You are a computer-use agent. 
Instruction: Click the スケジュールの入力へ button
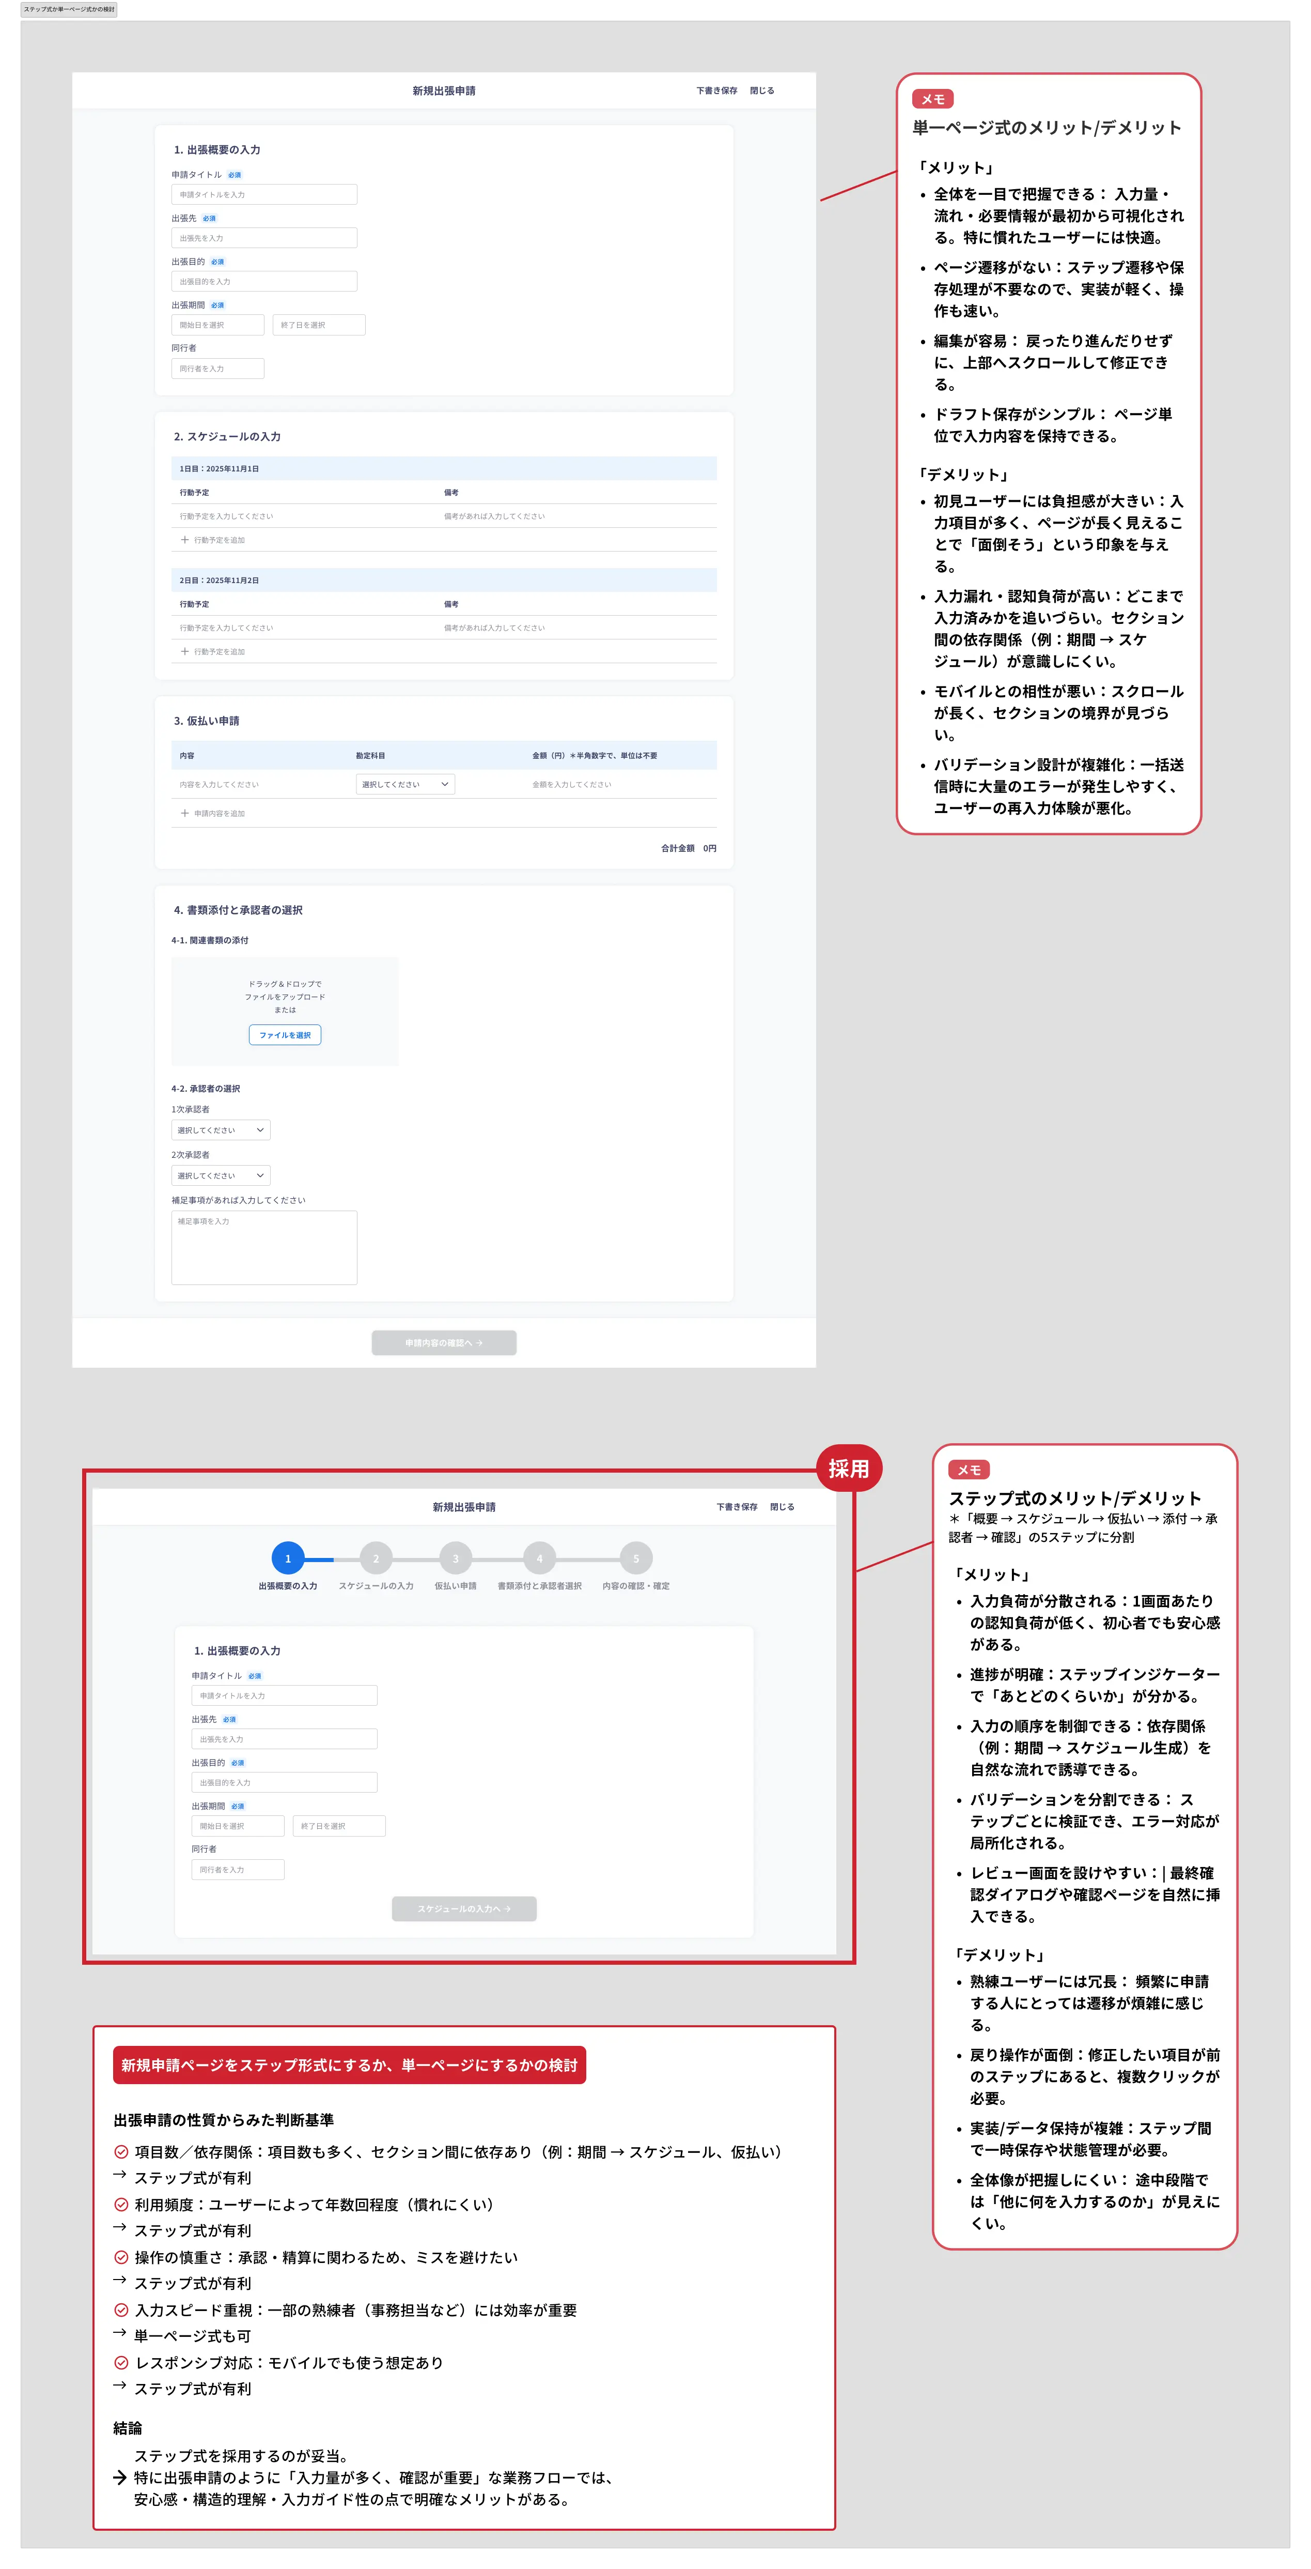coord(464,1909)
